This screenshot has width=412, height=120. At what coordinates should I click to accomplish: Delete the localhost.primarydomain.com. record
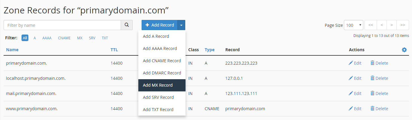coord(379,78)
